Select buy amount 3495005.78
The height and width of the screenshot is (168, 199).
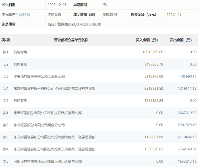click(154, 64)
